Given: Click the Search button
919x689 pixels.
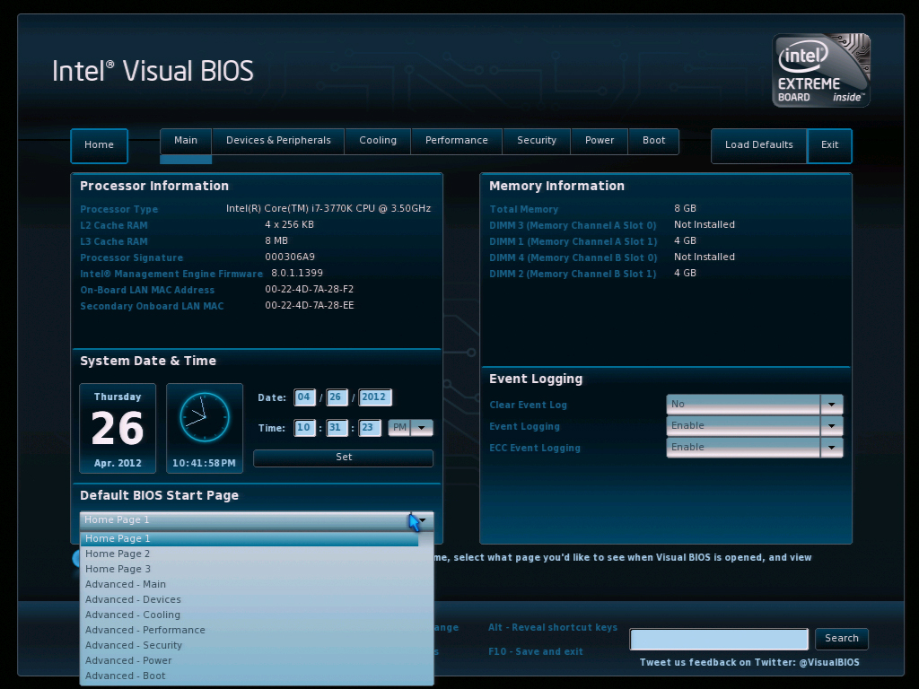Looking at the screenshot, I should tap(841, 639).
